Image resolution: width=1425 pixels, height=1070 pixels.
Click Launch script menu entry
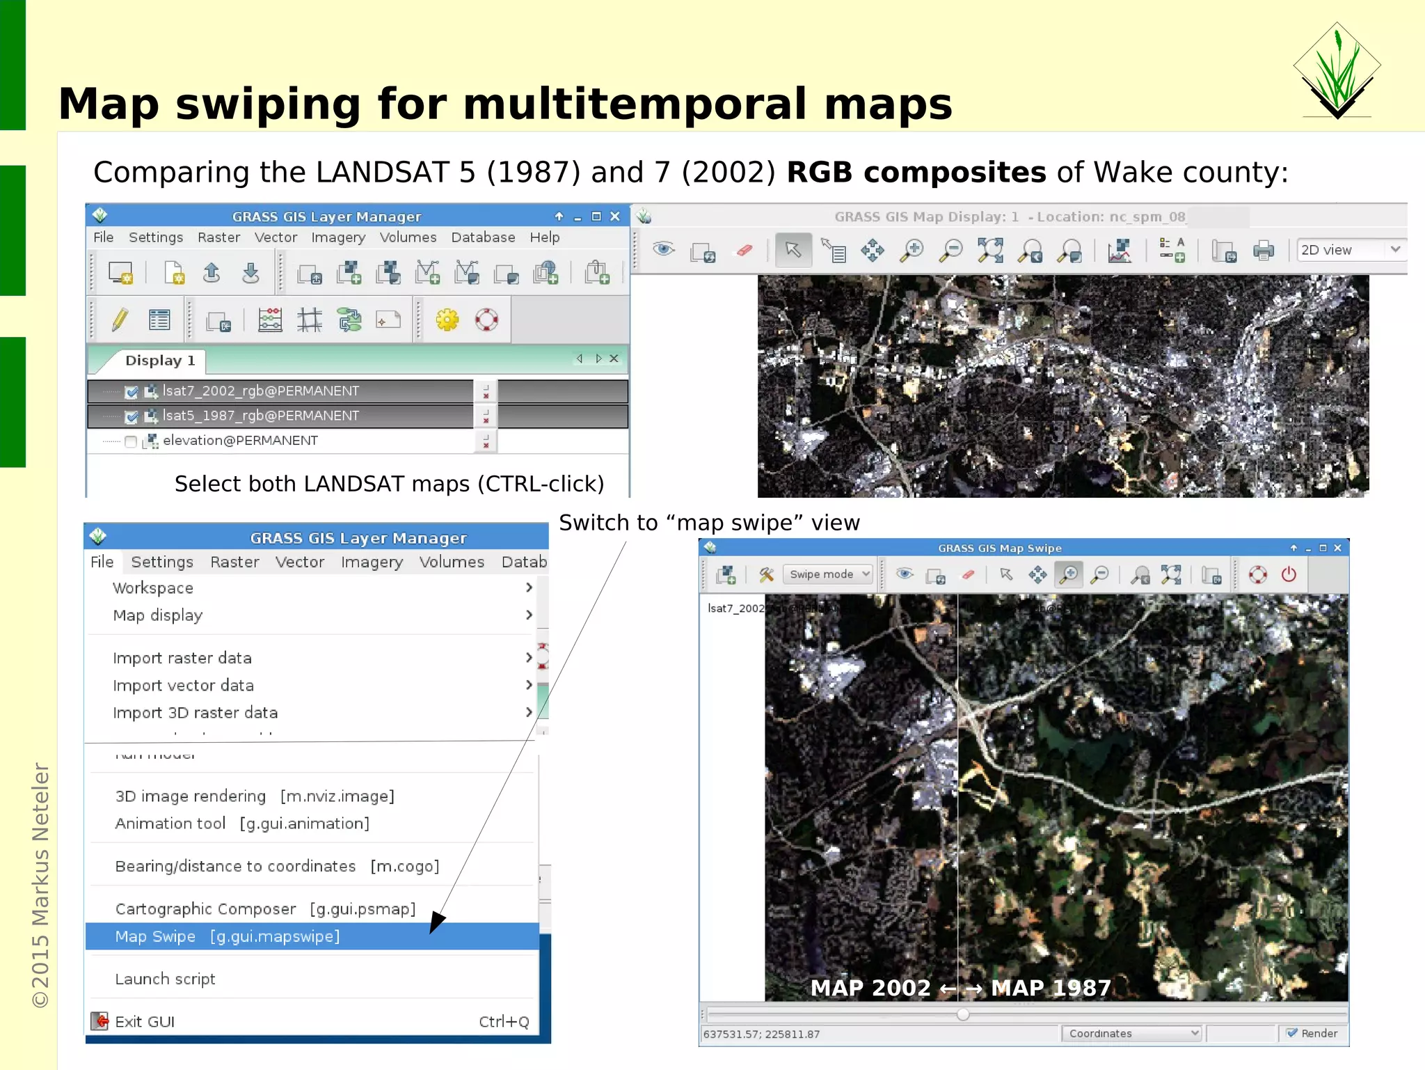point(312,979)
